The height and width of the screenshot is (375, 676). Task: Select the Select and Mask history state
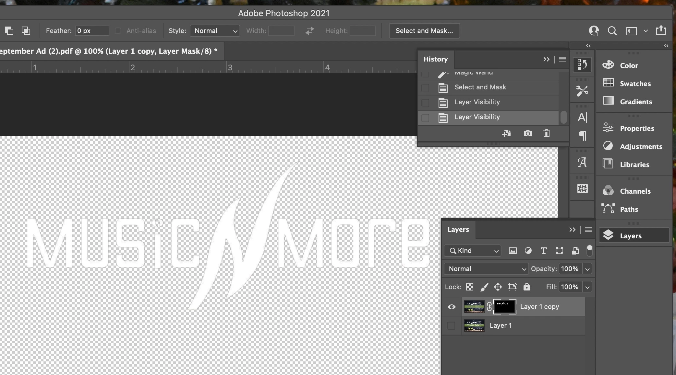tap(480, 87)
